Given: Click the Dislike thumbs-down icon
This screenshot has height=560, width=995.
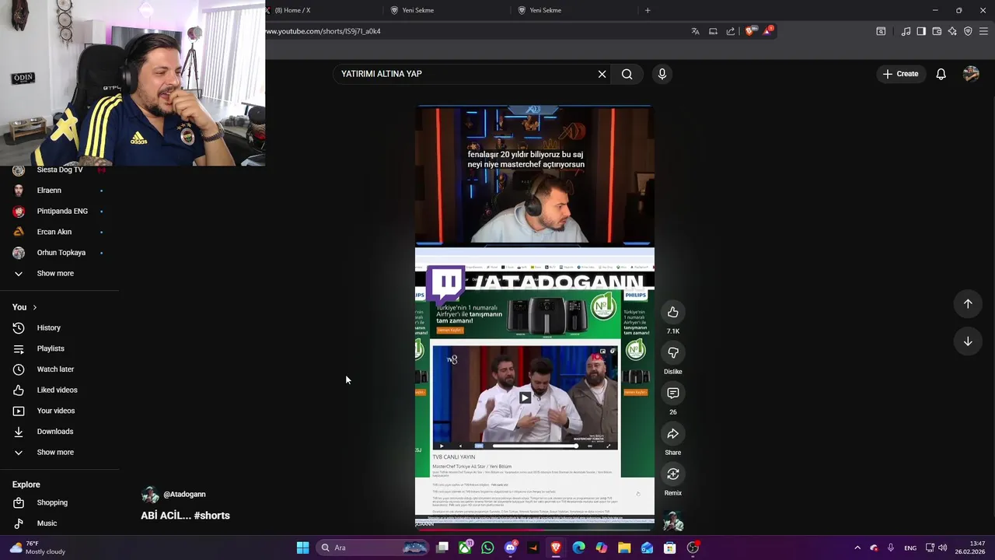Looking at the screenshot, I should pos(673,352).
